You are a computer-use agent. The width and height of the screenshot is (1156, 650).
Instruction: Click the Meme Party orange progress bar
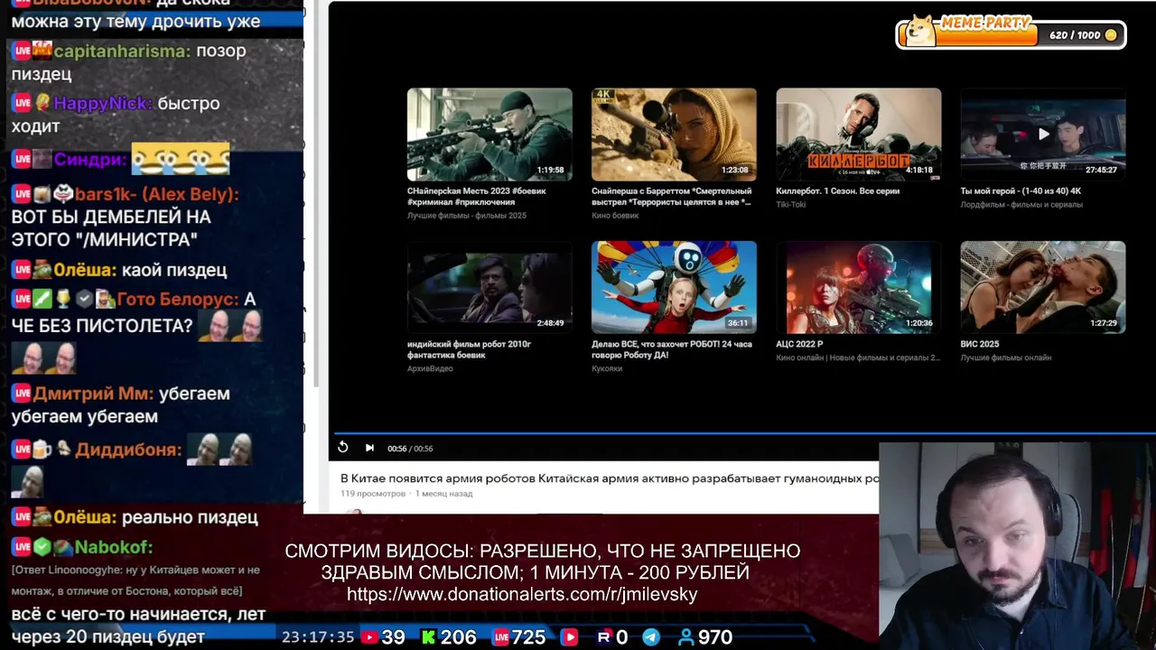[x=986, y=37]
